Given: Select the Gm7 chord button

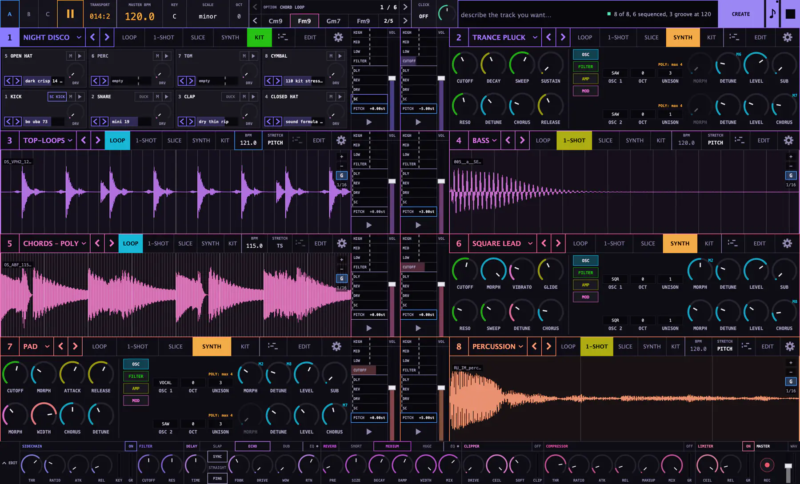Looking at the screenshot, I should pyautogui.click(x=333, y=21).
